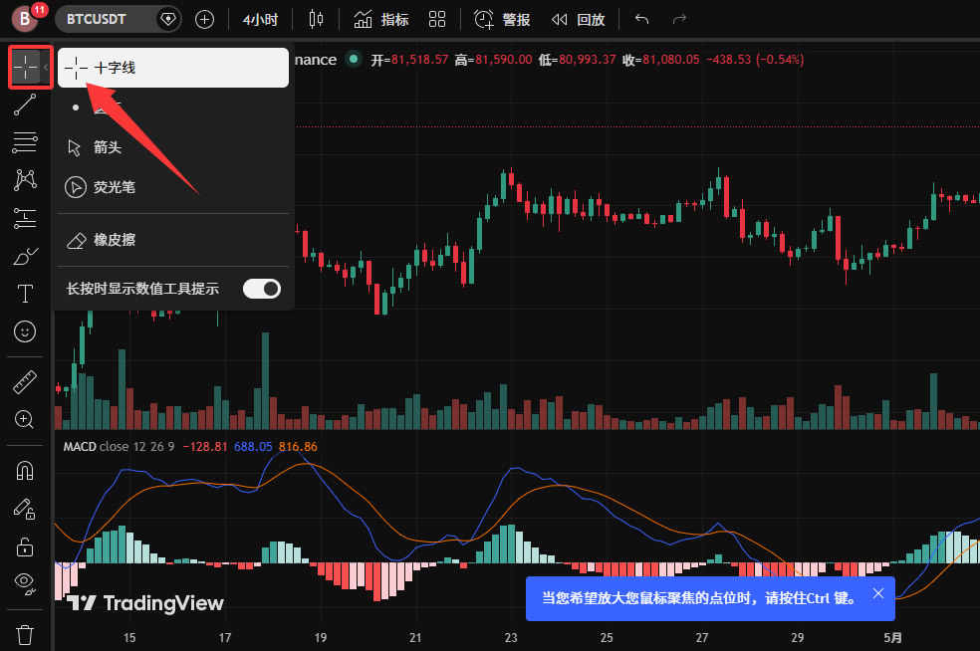
Task: Click MACD signal value 816.86
Action: pos(298,447)
